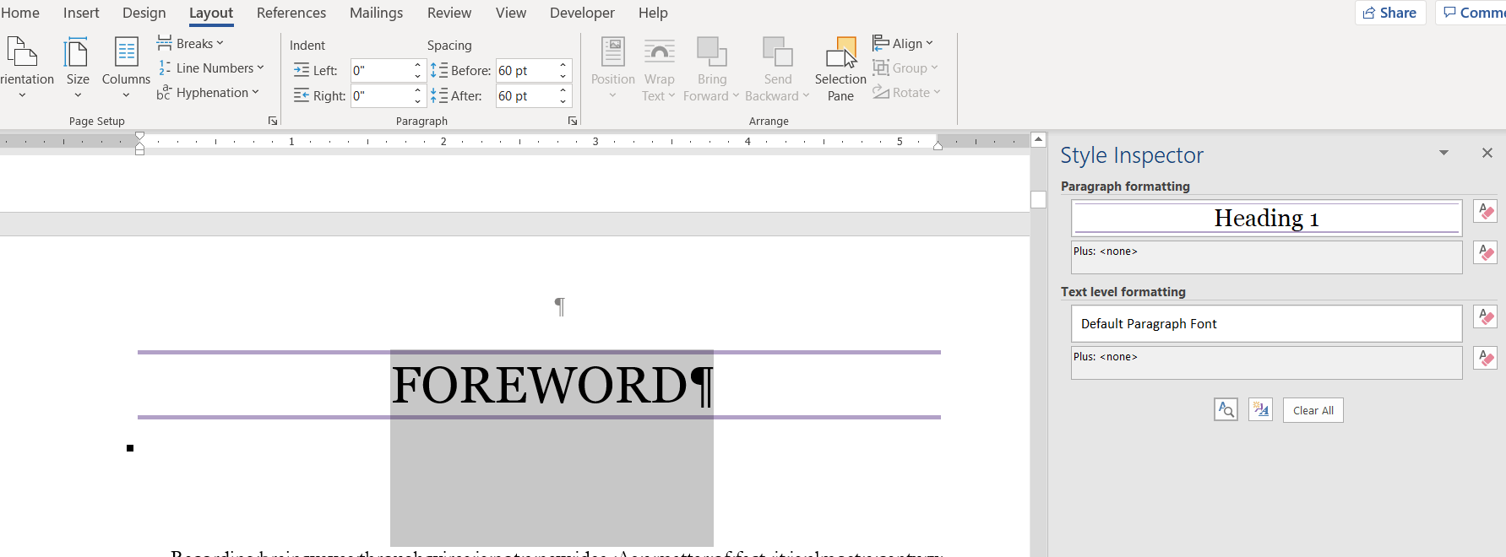Switch to the Design tab

(x=144, y=13)
